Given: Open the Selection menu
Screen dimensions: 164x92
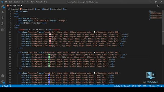Looking at the screenshot, I should tap(17, 2).
